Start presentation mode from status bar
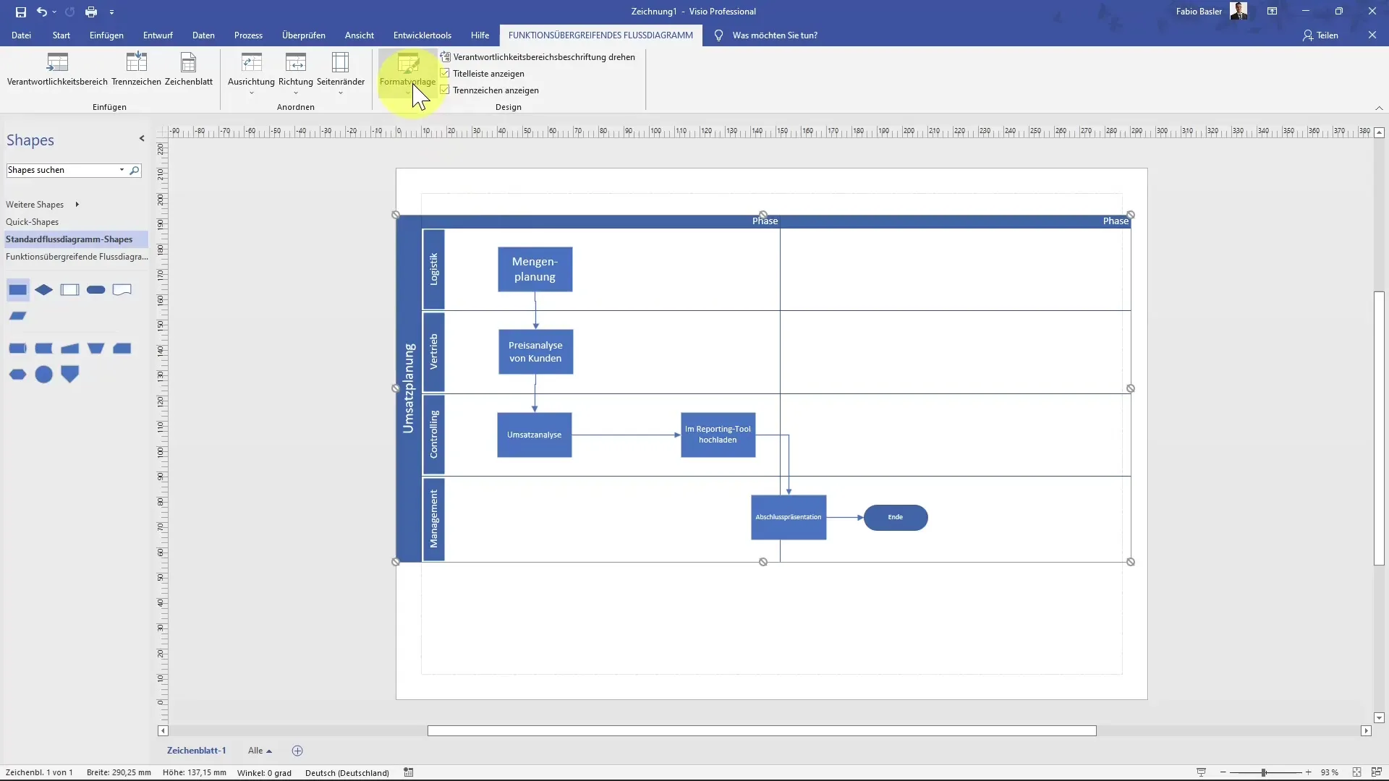This screenshot has height=781, width=1389. click(x=1202, y=773)
